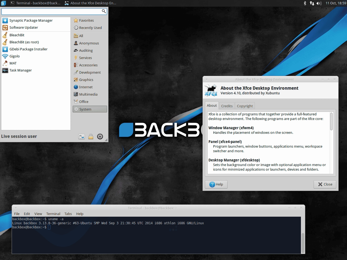The image size is (347, 260).
Task: Launch MAT application
Action: click(x=36, y=63)
